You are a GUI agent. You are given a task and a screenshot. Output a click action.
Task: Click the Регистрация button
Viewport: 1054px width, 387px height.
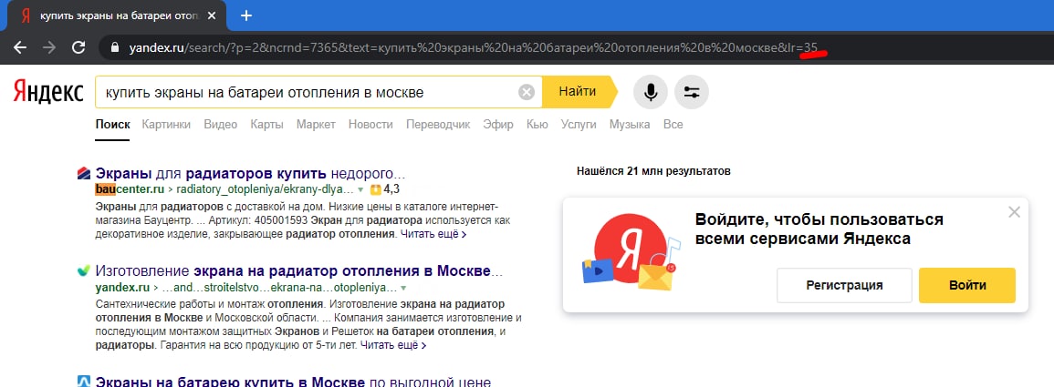point(844,285)
